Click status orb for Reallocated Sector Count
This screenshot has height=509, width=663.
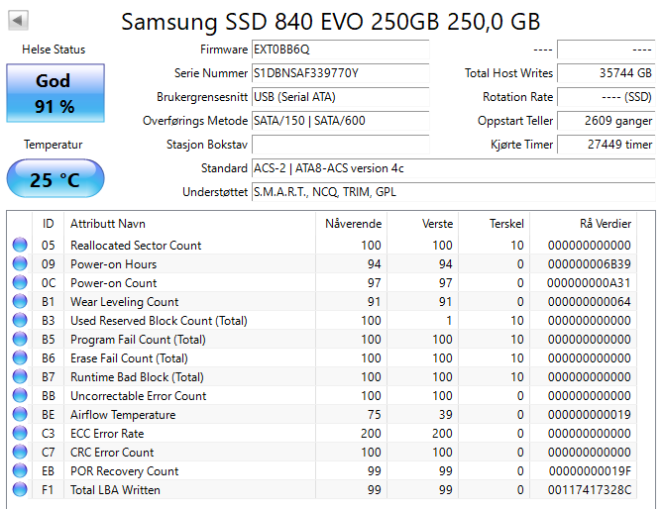coord(20,246)
